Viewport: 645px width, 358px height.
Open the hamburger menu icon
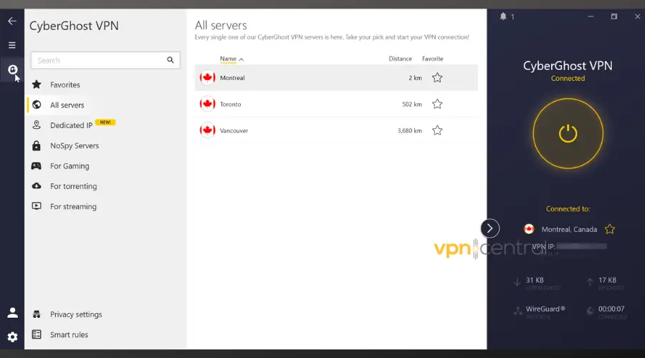coord(12,45)
